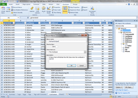
Task: Click the Insert Function fx icon
Action: 28,18
